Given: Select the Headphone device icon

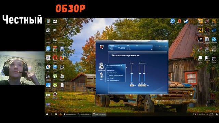Looking at the screenshot, I should [x=102, y=66].
